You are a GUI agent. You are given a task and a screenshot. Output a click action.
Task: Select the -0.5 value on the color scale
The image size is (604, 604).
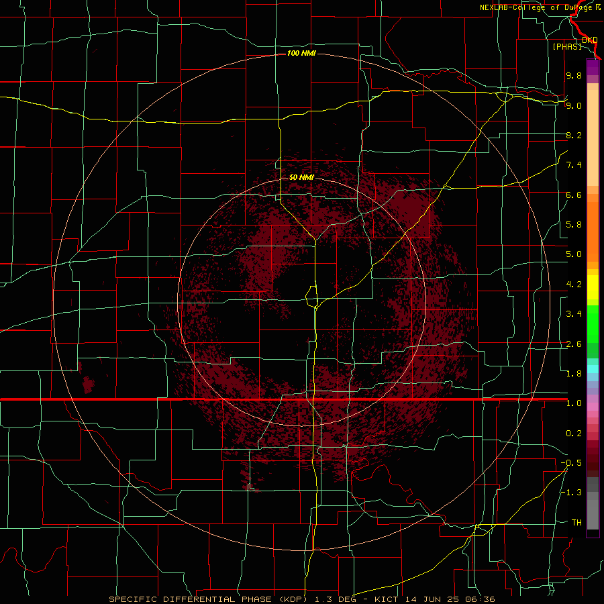coord(571,463)
